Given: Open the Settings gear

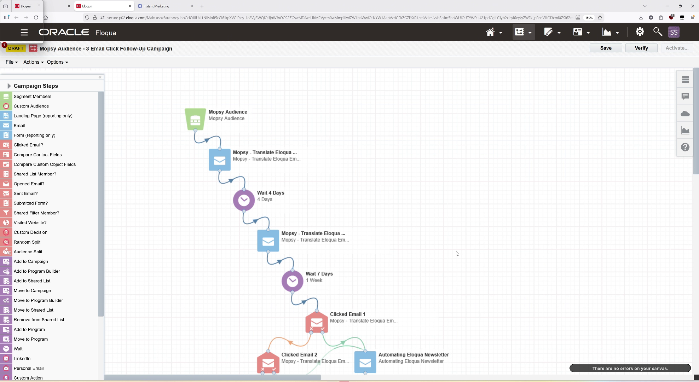Looking at the screenshot, I should 640,32.
